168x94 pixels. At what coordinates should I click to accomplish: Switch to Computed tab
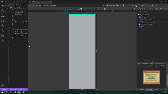145,63
